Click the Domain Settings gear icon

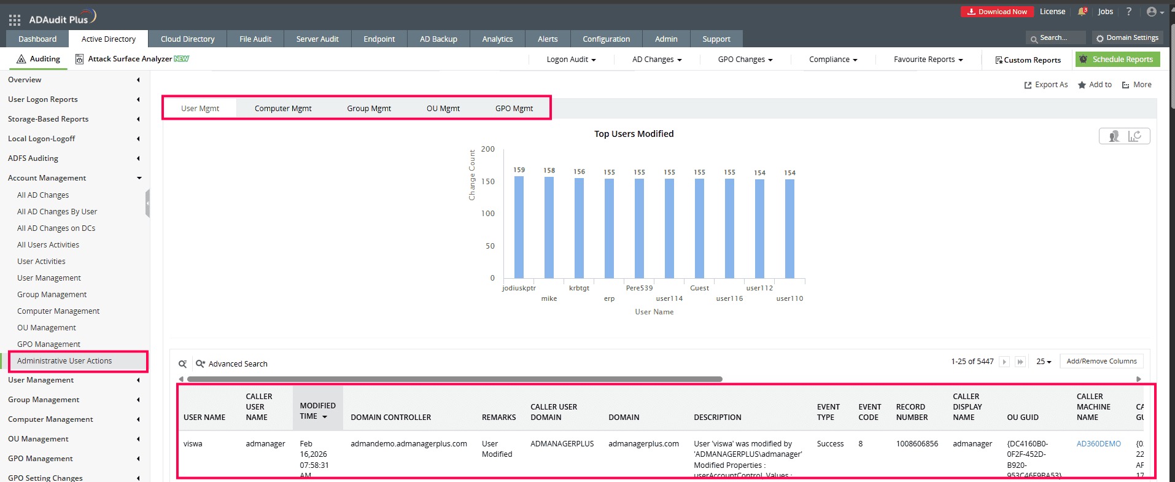[x=1099, y=38]
